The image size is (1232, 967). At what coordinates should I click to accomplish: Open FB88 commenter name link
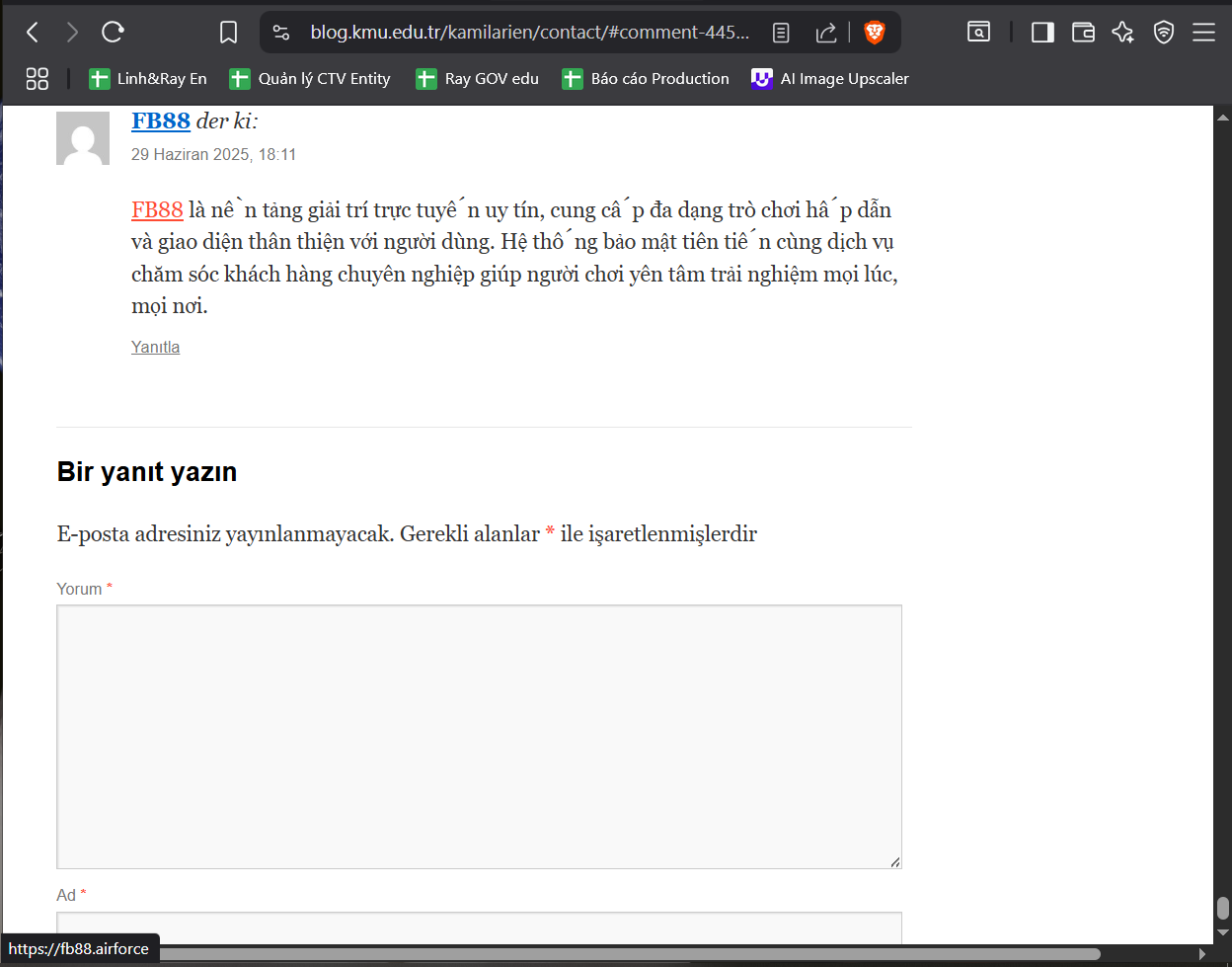click(x=161, y=121)
